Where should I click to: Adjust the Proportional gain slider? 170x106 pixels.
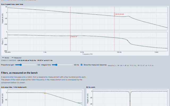(x=26, y=65)
